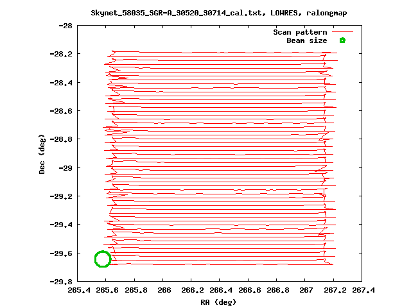The width and height of the screenshot is (411, 308).
Task: Click the 265.4 RA tick label
Action: pyautogui.click(x=78, y=290)
